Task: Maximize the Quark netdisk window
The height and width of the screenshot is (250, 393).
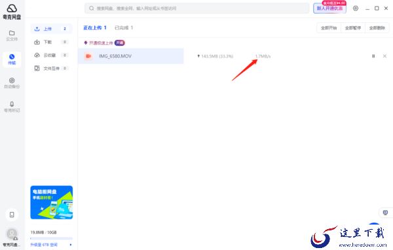Action: (x=377, y=8)
